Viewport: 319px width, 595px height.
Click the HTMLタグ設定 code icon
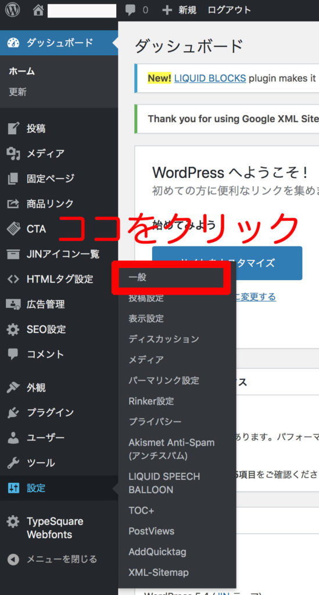pos(13,279)
